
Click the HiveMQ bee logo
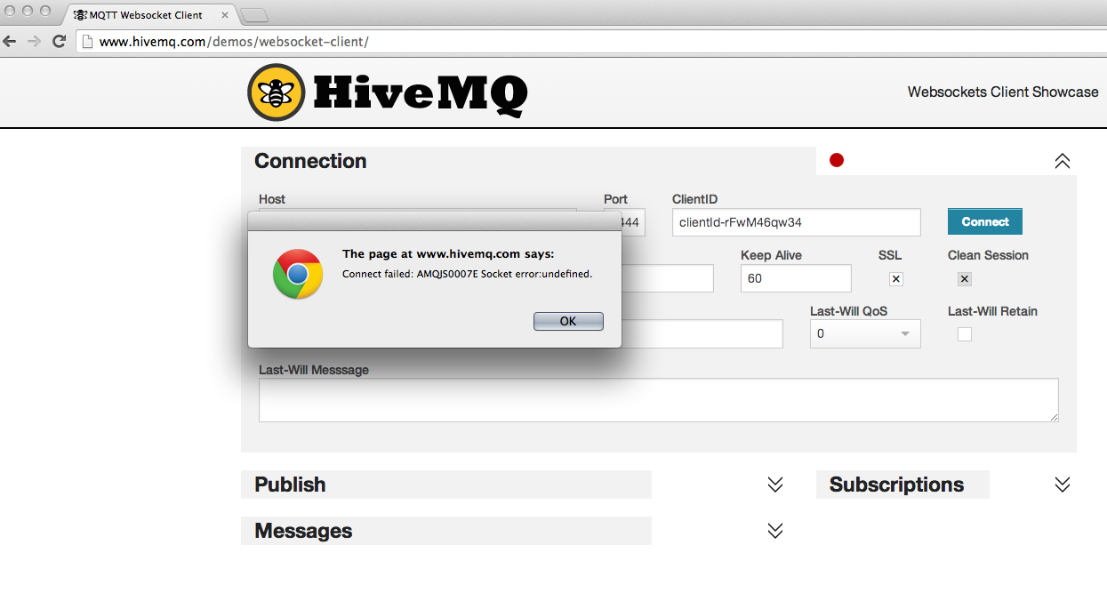click(277, 92)
